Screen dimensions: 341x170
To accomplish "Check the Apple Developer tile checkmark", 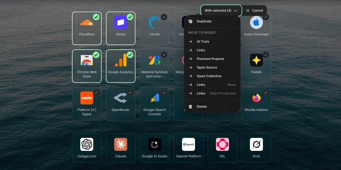I will [x=266, y=17].
